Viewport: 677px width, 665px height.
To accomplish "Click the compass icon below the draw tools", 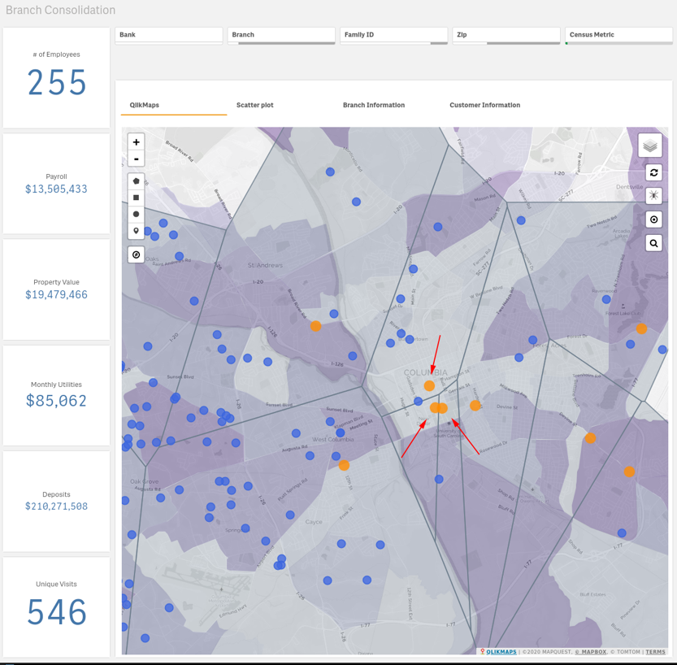I will pyautogui.click(x=136, y=254).
